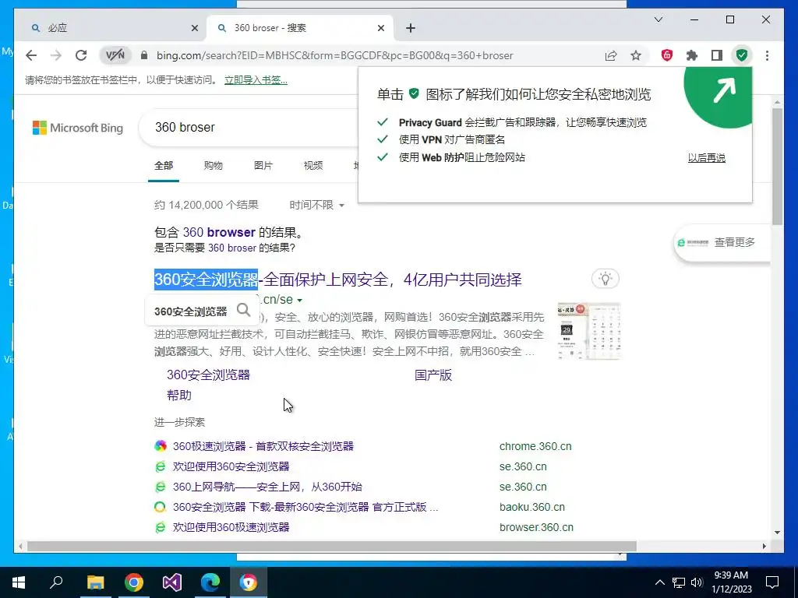
Task: Open 360极速浏览器 首款双核安全浏览器 link
Action: click(263, 446)
